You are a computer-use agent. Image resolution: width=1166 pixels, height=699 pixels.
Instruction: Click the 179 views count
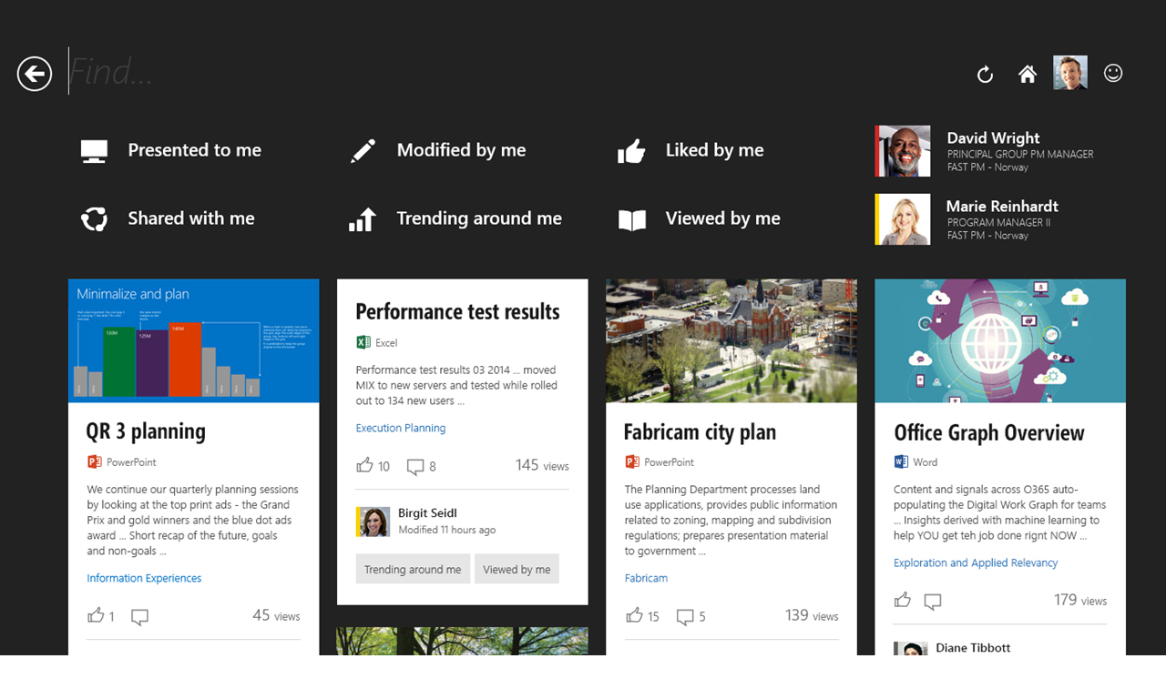1080,600
